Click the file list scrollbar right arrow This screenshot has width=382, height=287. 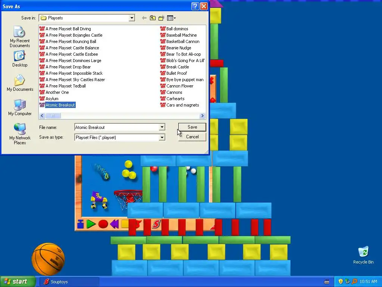pos(202,116)
